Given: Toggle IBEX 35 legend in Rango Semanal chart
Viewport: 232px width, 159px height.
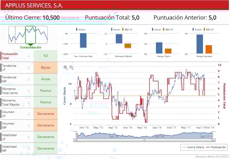Looking at the screenshot, I should coord(208,30).
